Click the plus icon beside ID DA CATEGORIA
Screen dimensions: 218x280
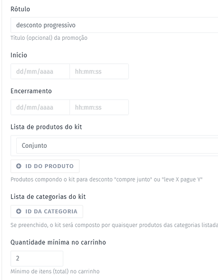point(18,211)
